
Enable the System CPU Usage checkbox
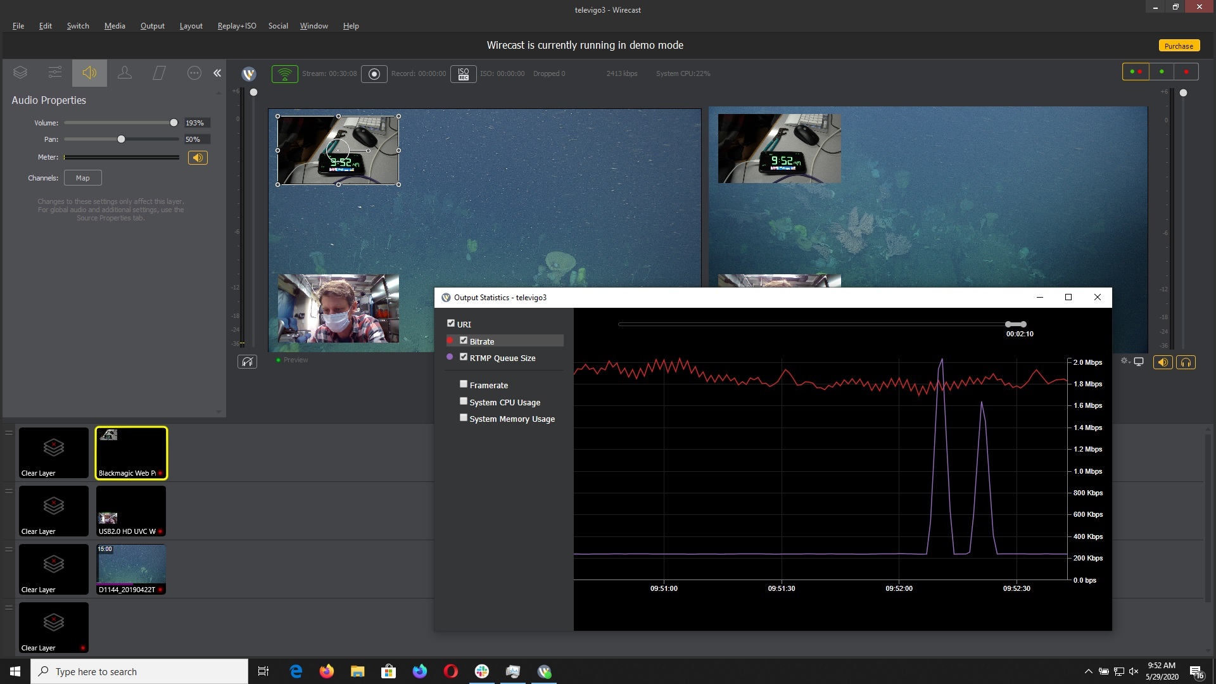464,401
